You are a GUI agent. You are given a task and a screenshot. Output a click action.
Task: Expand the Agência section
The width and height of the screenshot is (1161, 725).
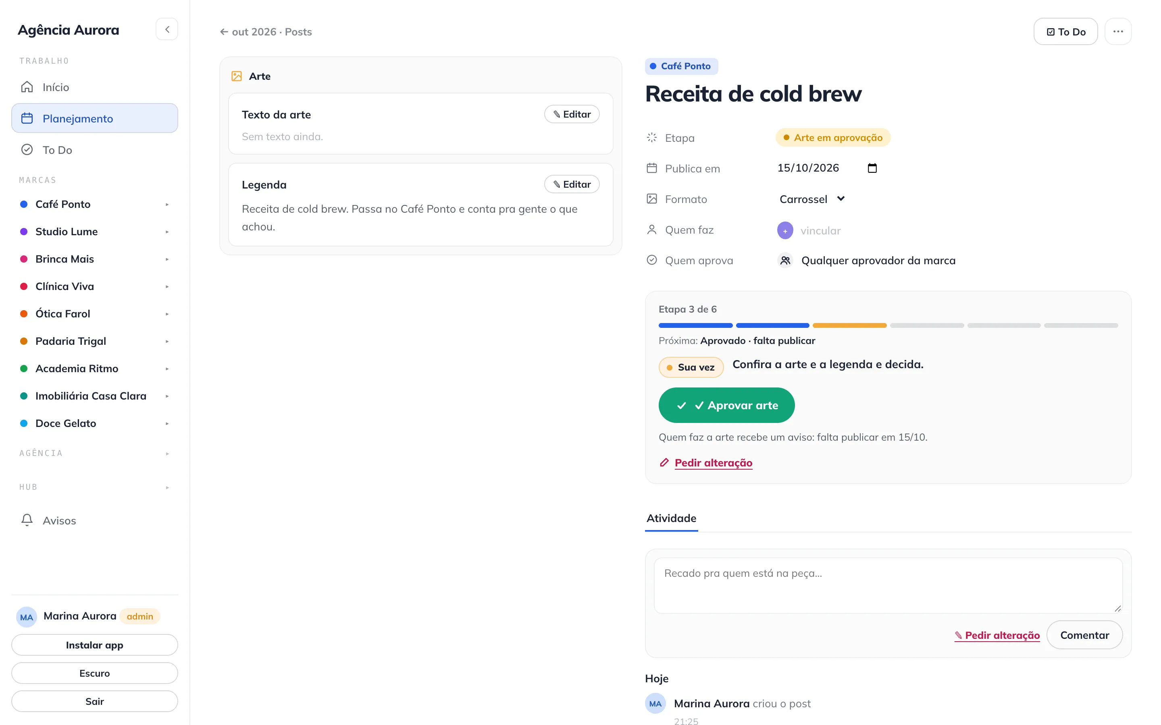(x=167, y=454)
